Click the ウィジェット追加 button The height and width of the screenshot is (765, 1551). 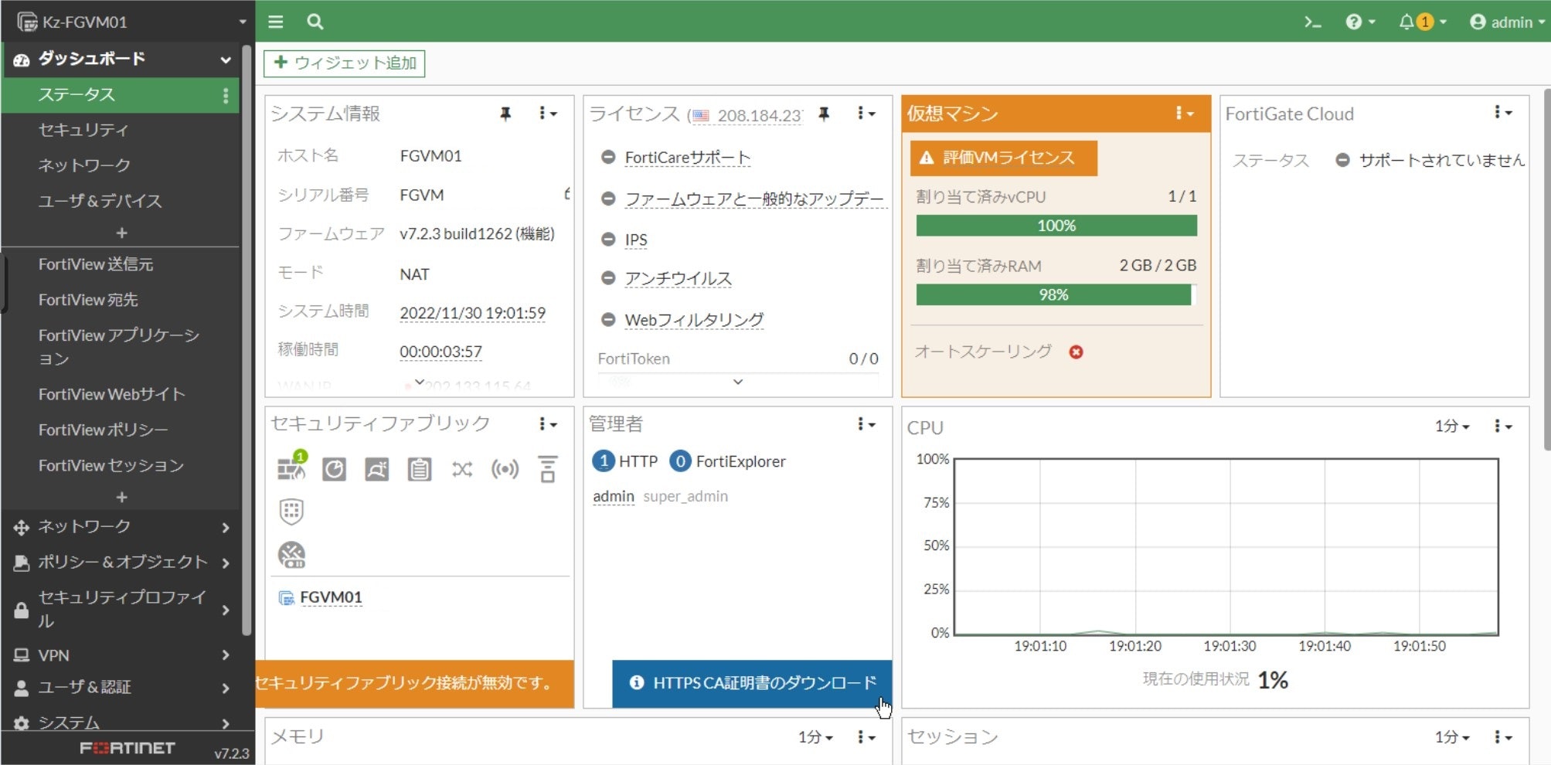(344, 63)
